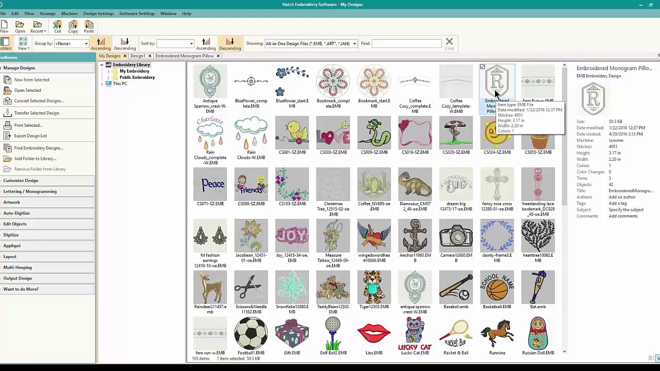Expand the Auto-Digitize toolbox
Image resolution: width=660 pixels, height=371 pixels.
point(47,213)
